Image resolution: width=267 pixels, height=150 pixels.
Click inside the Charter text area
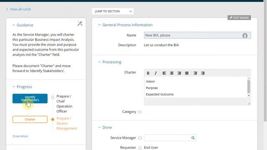pyautogui.click(x=196, y=87)
